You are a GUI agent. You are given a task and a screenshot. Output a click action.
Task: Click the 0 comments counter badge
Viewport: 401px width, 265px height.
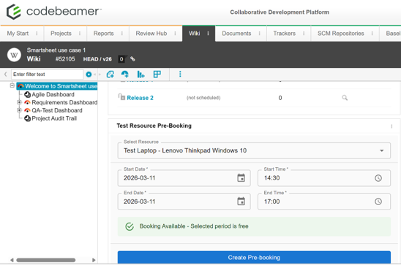click(x=121, y=59)
